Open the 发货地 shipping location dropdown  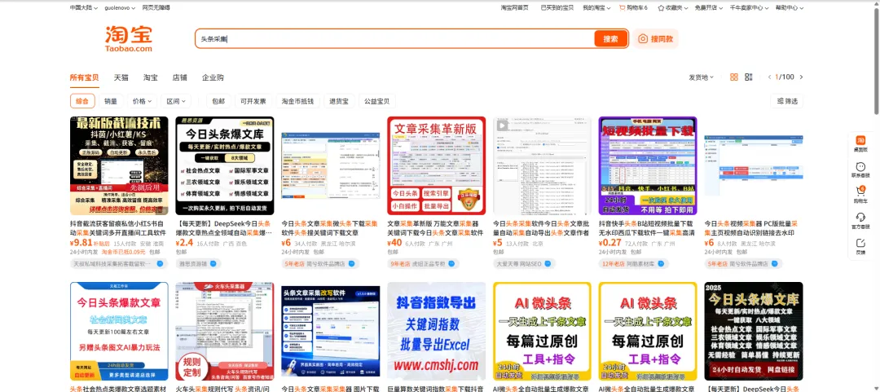click(702, 77)
